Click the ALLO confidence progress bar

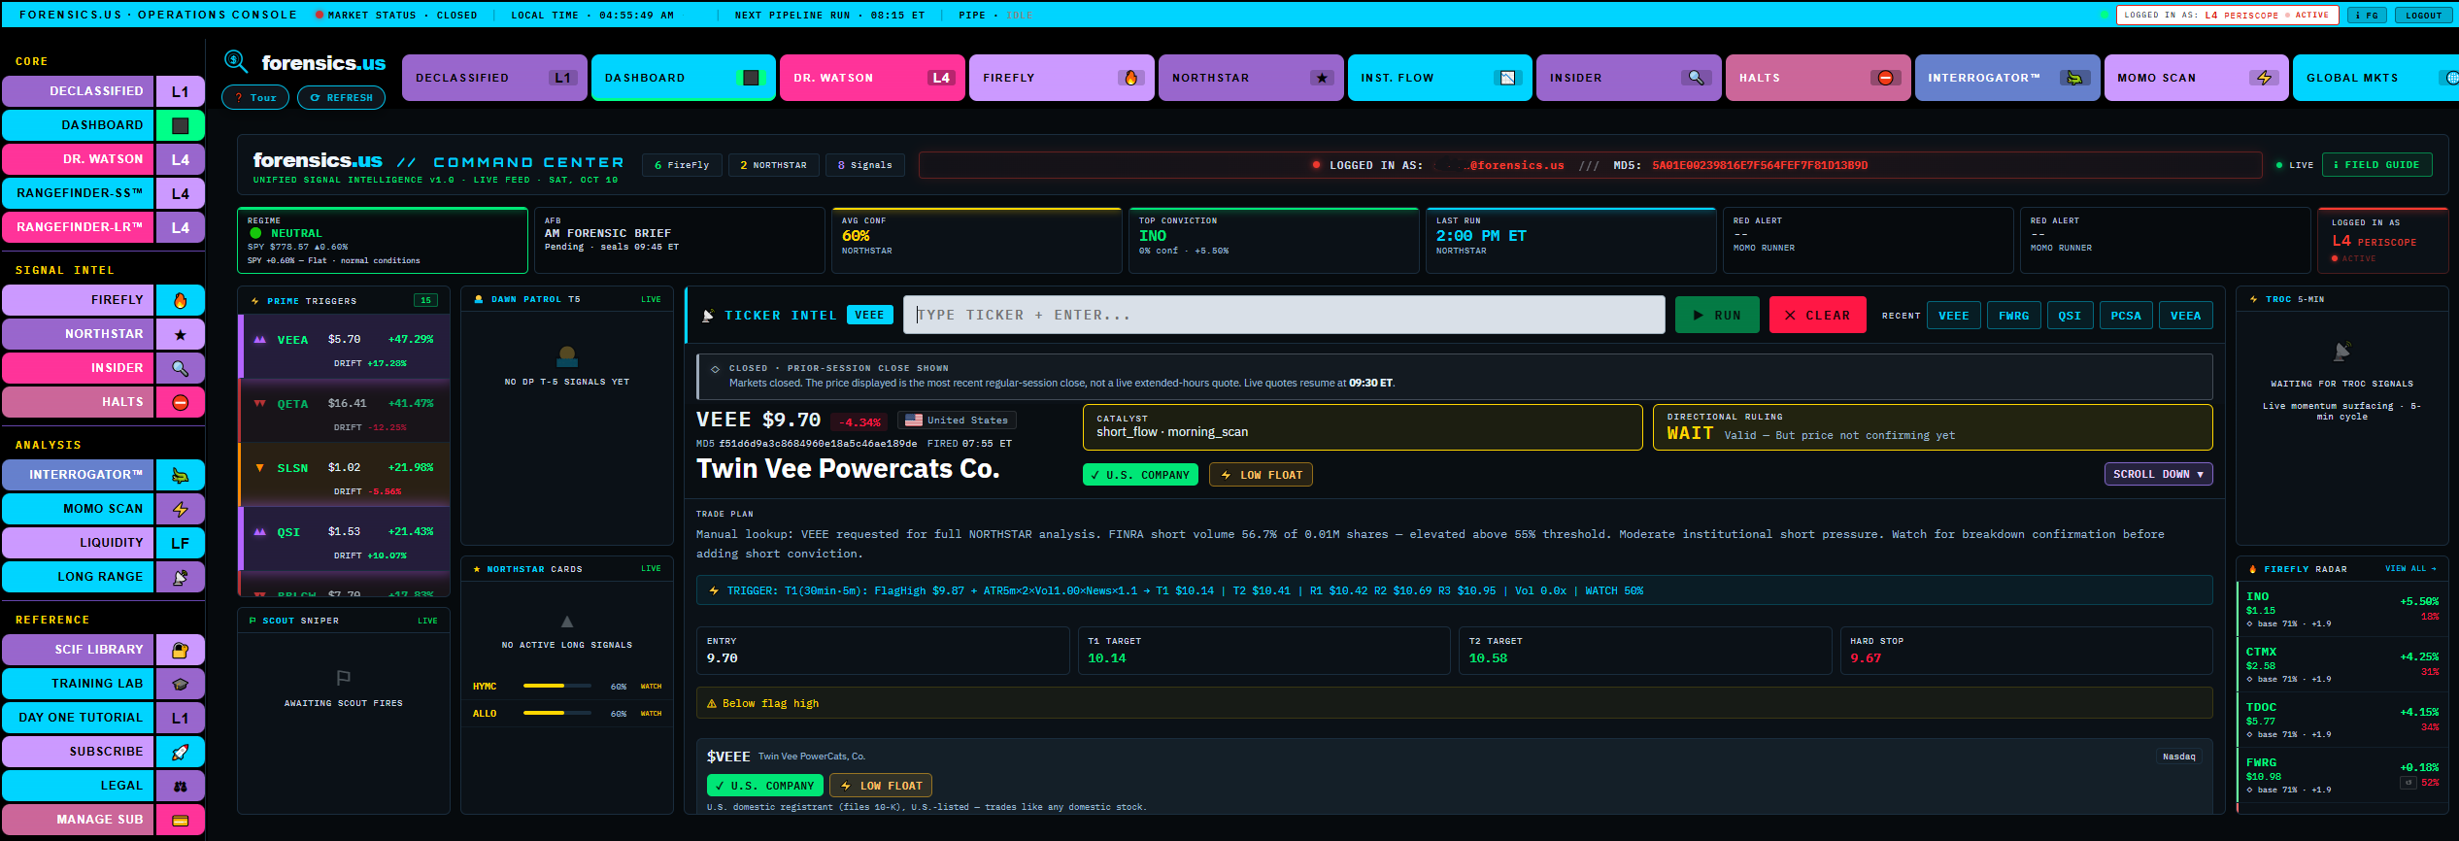(557, 713)
